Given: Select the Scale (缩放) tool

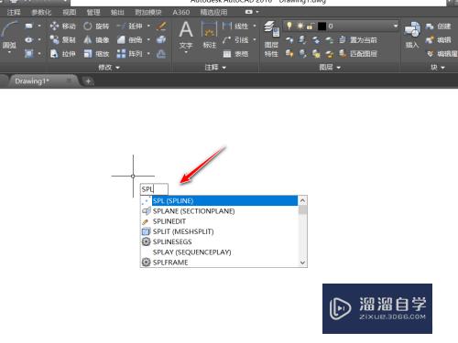Looking at the screenshot, I should point(96,54).
